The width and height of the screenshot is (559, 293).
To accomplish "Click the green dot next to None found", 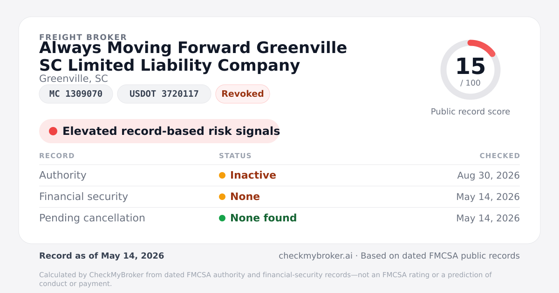I will click(222, 218).
